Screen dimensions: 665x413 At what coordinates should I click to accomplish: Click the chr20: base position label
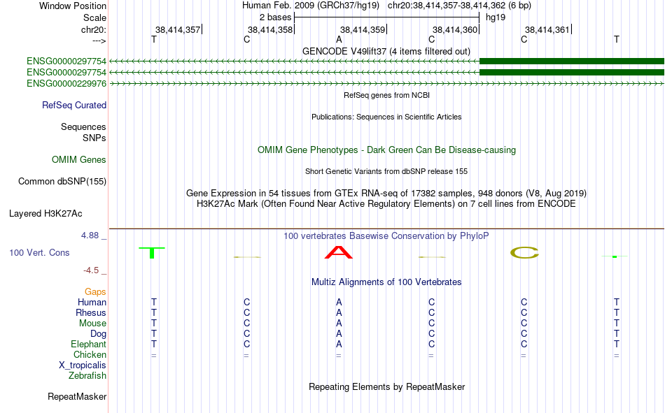click(94, 29)
